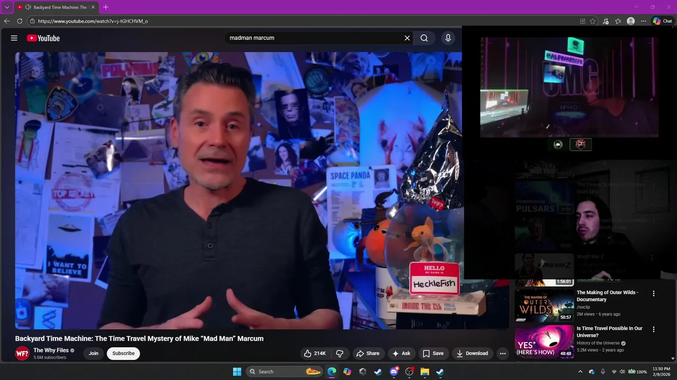Open Discord from the taskbar
677x380 pixels.
click(x=394, y=372)
